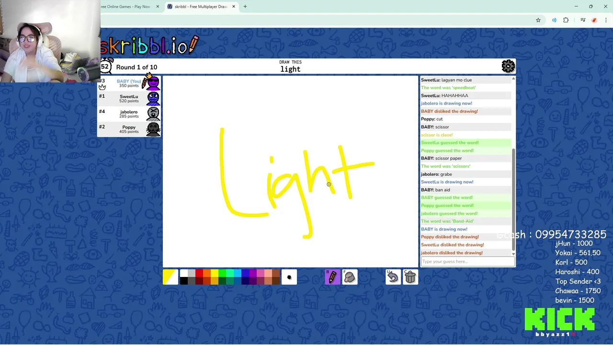This screenshot has width=613, height=345.
Task: Open skribbl settings gear
Action: point(508,66)
